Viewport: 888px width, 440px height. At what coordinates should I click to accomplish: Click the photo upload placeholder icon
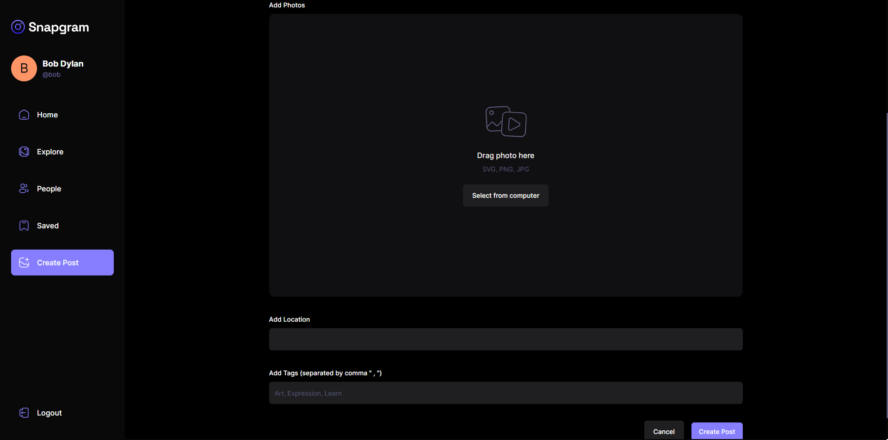click(x=506, y=122)
